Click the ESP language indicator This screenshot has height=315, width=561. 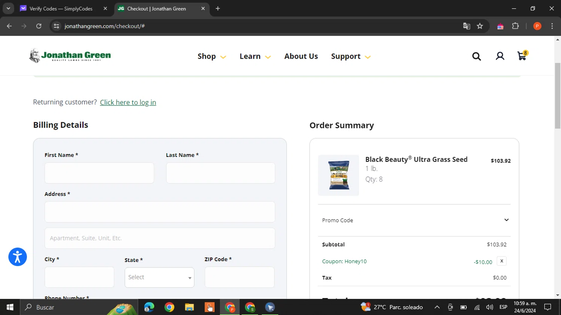[503, 307]
